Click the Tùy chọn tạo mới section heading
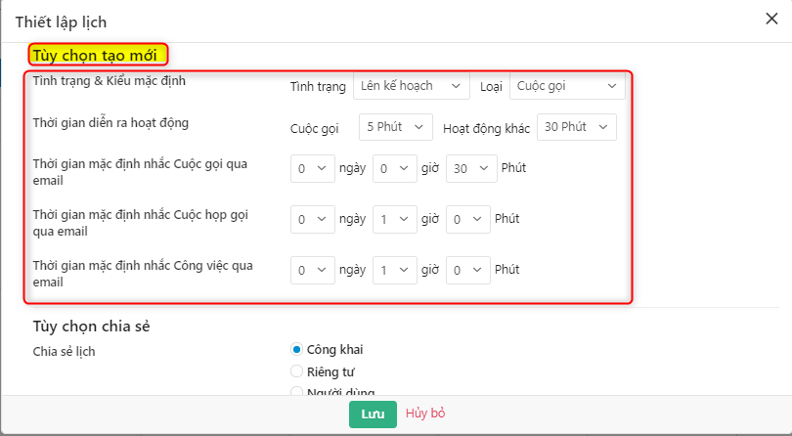 [100, 55]
